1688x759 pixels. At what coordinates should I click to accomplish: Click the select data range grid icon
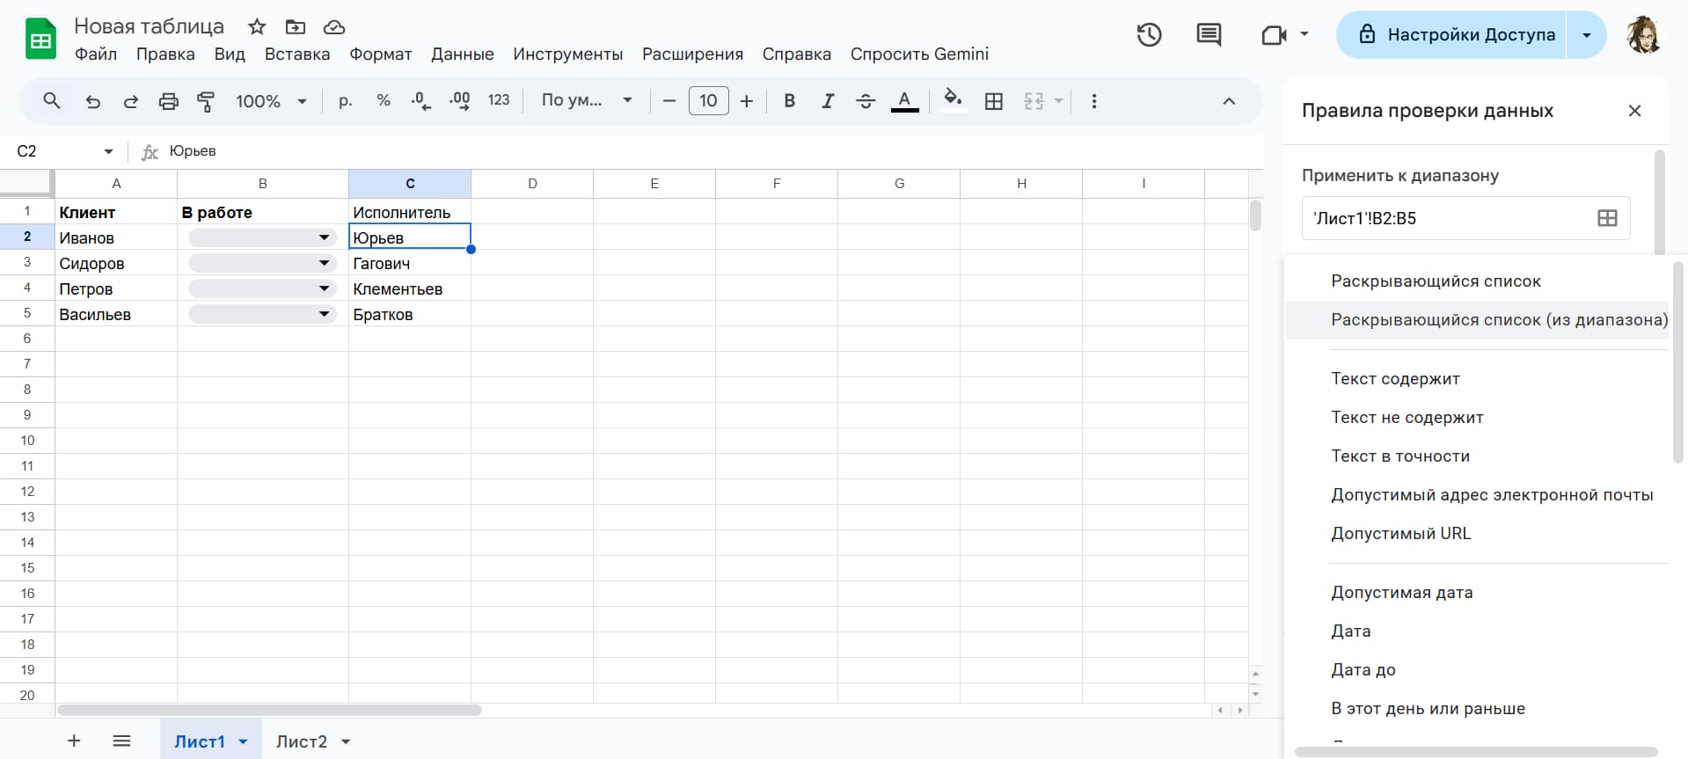[1606, 218]
